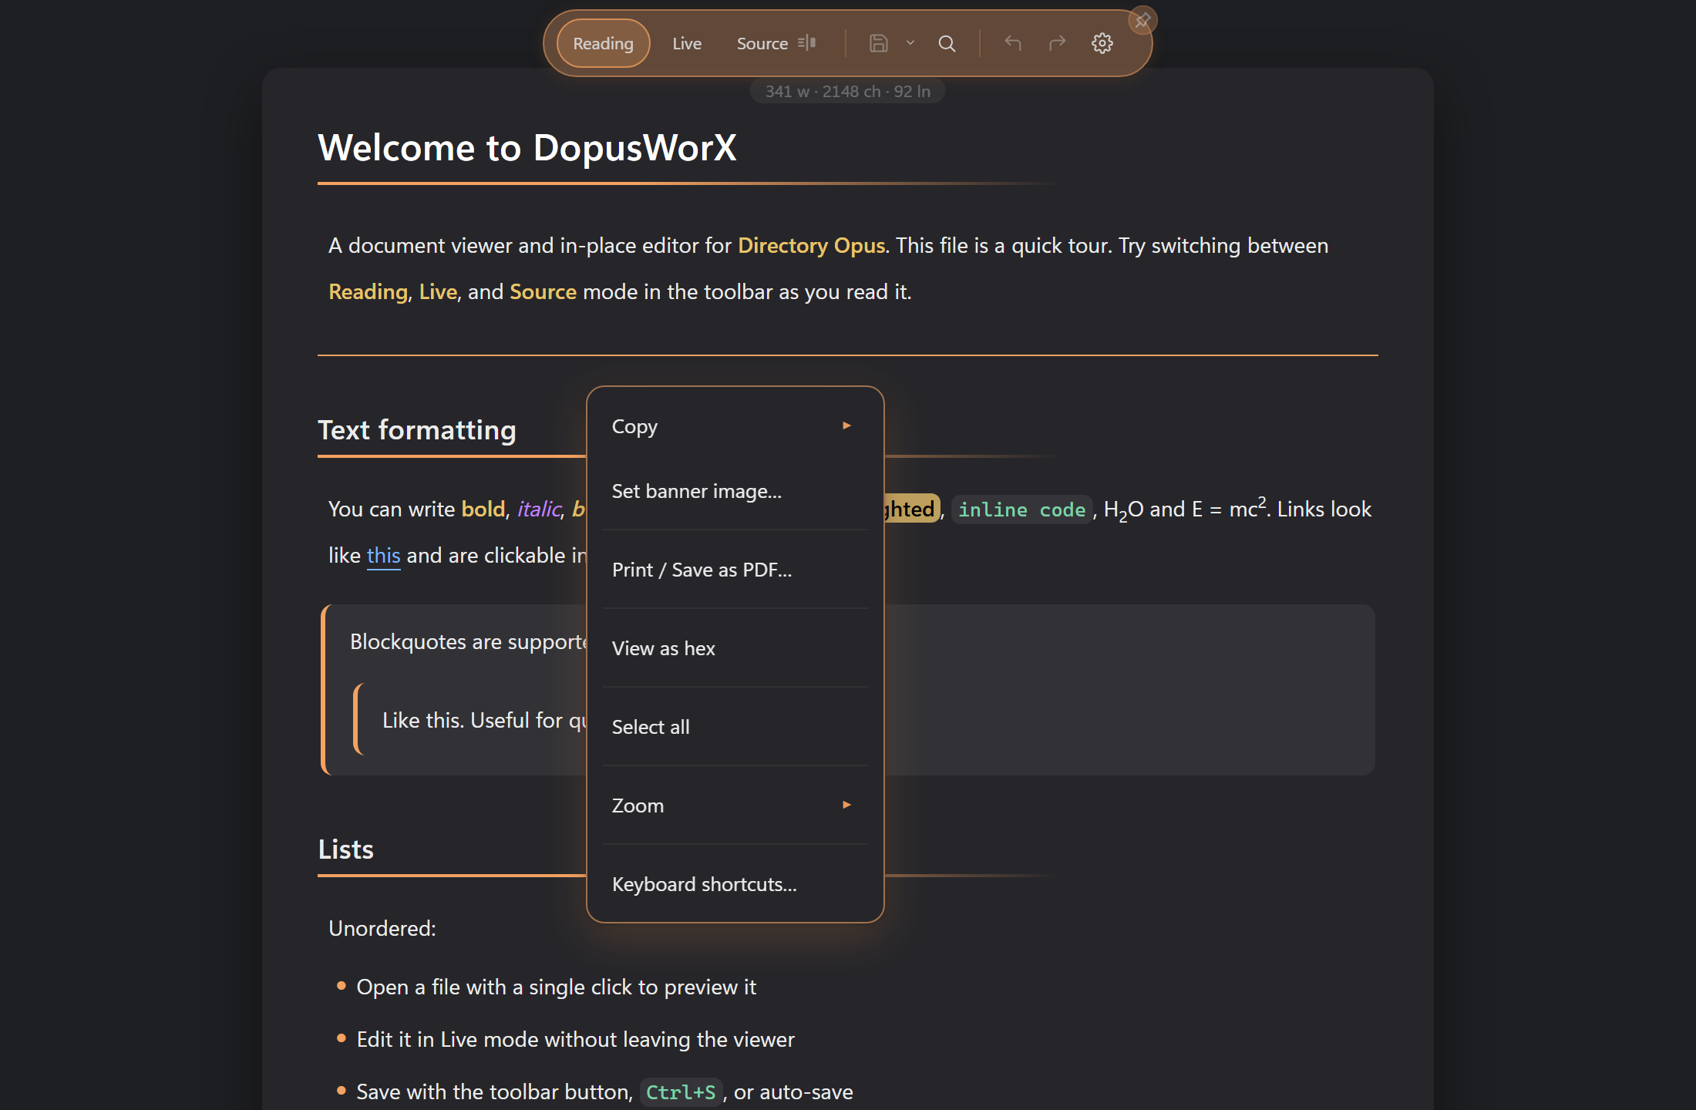Viewport: 1696px width, 1110px height.
Task: Click the "Blockquotes are supported" quote text
Action: (468, 641)
